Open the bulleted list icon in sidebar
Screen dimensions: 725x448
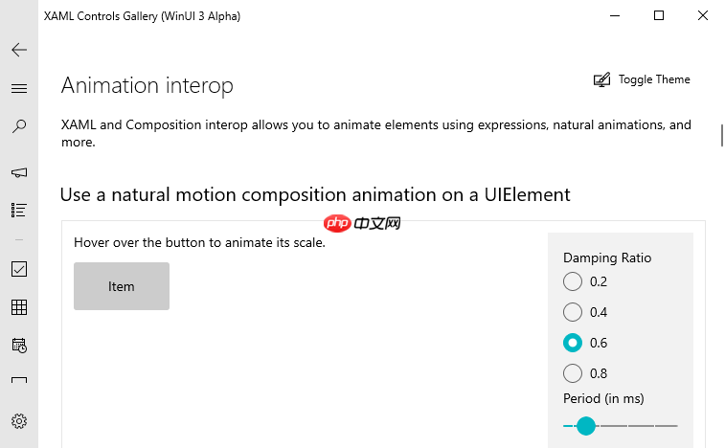19,210
